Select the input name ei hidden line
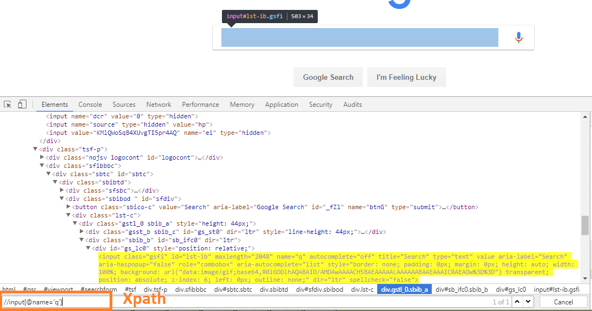The height and width of the screenshot is (311, 592). (x=158, y=133)
